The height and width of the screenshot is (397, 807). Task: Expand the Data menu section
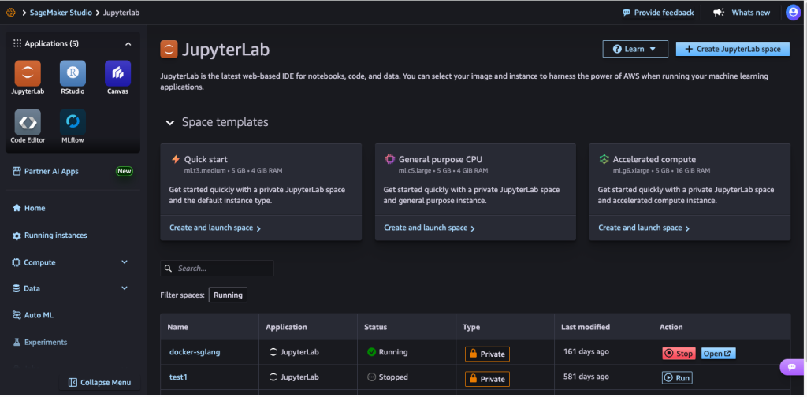(124, 288)
